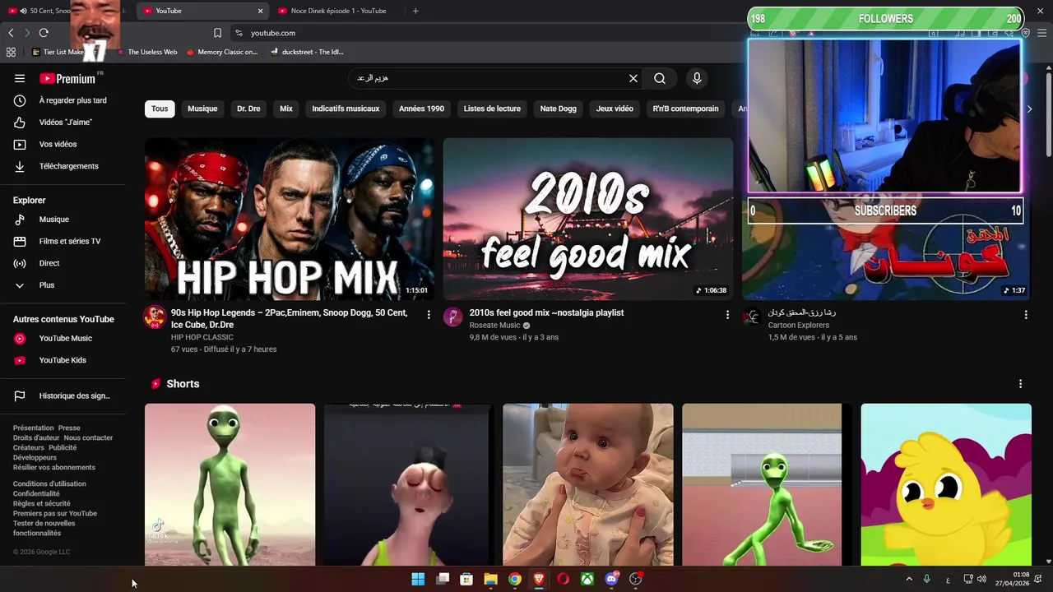
Task: Open 2010s feel good mix thumbnail
Action: click(x=588, y=219)
